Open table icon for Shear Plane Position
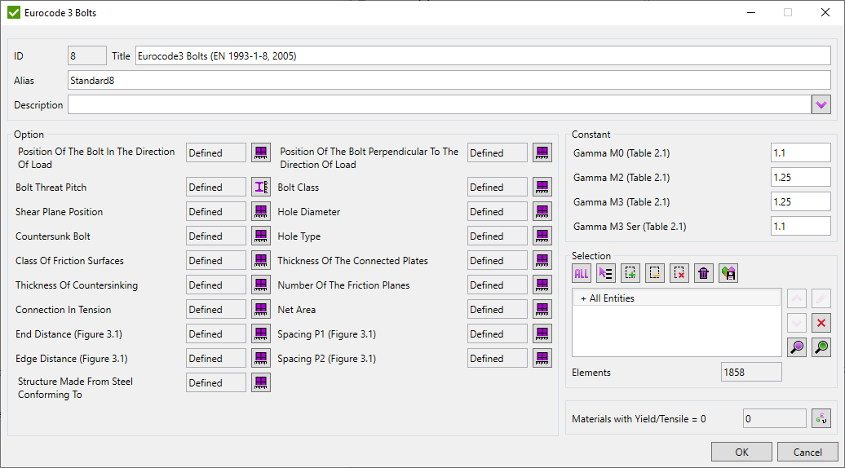This screenshot has height=468, width=845. tap(261, 212)
